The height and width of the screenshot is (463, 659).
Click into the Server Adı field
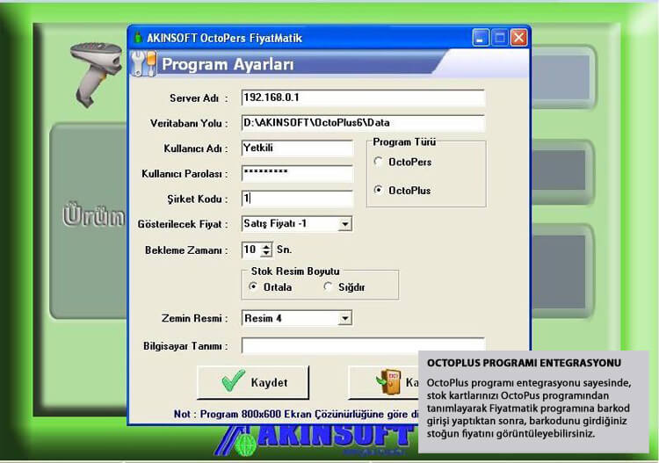[x=362, y=98]
